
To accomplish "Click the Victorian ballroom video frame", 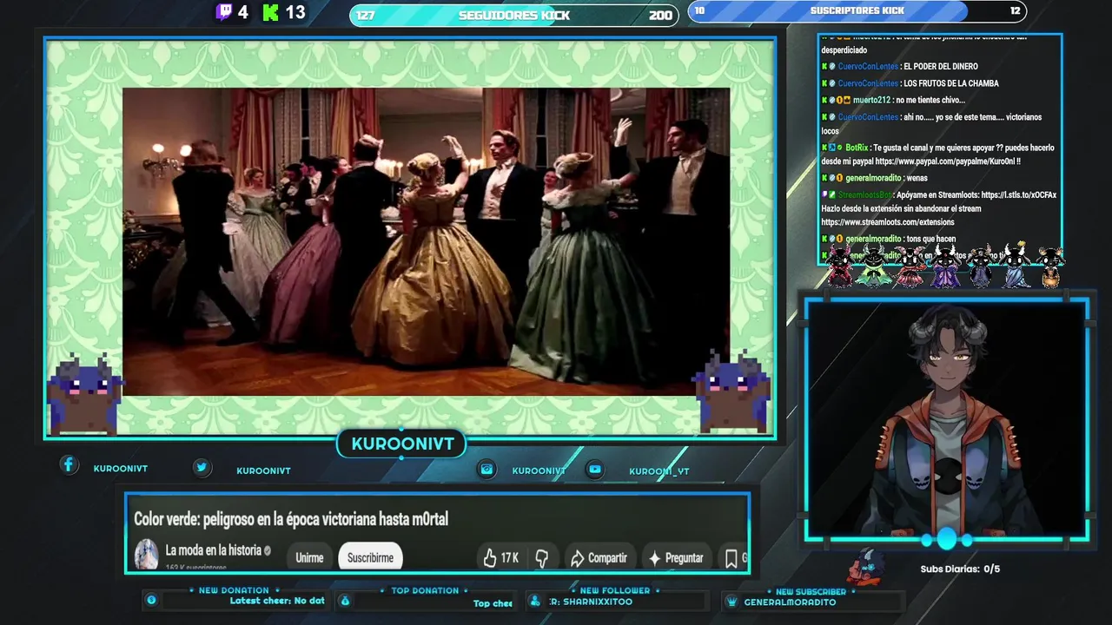I will tap(426, 241).
